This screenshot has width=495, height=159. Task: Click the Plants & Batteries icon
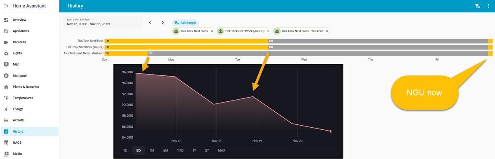pyautogui.click(x=6, y=87)
